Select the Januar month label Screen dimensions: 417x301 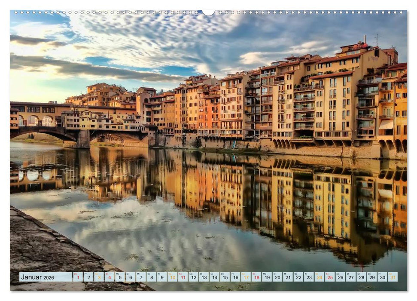(x=32, y=277)
